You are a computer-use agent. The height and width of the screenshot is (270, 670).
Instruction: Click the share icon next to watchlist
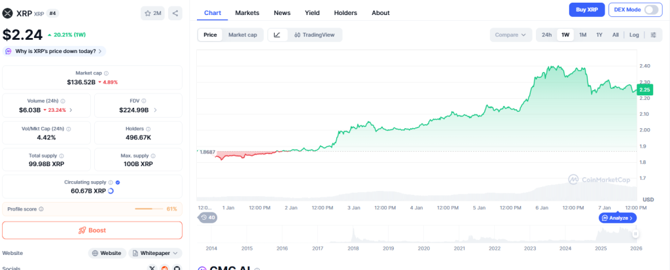pos(175,13)
